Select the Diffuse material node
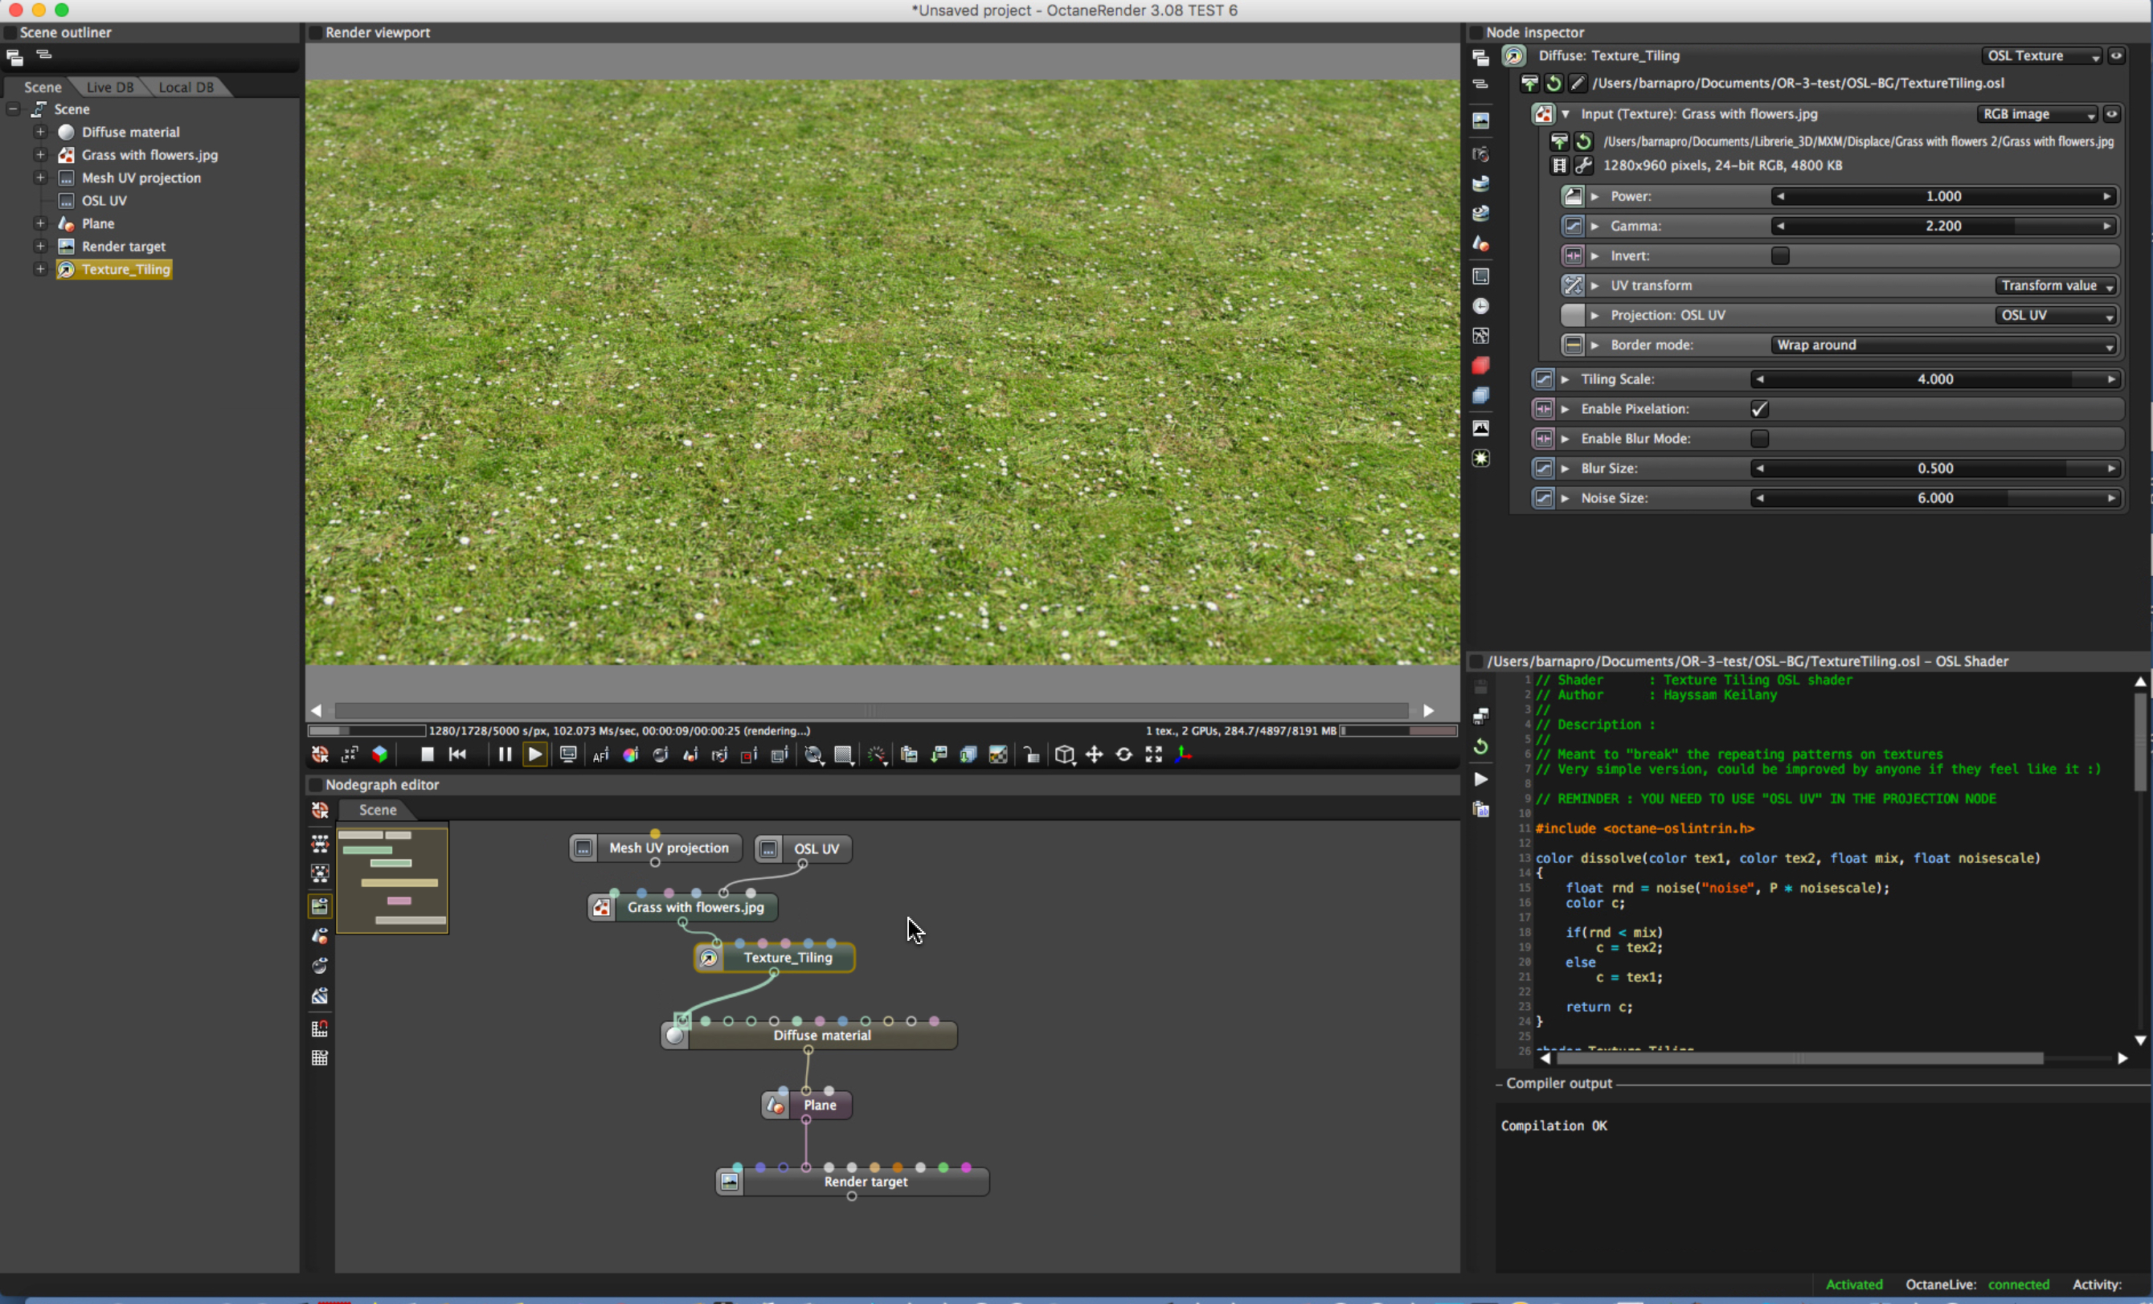The height and width of the screenshot is (1304, 2153). coord(821,1036)
